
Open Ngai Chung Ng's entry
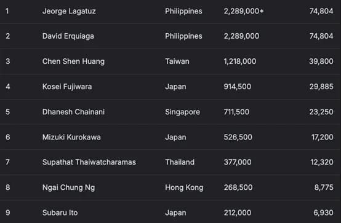click(x=68, y=187)
